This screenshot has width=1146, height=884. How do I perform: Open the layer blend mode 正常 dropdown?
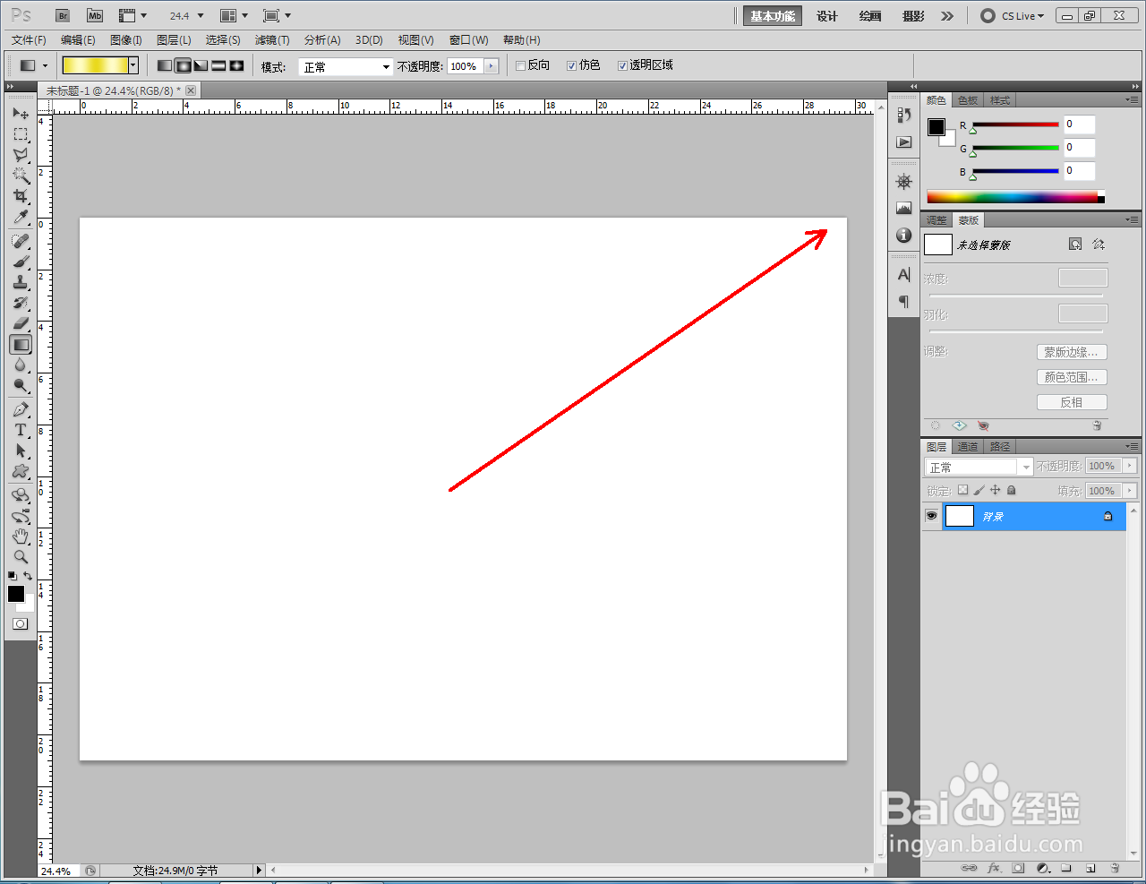pos(979,467)
